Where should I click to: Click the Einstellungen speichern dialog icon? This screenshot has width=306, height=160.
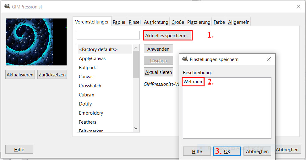(185, 59)
